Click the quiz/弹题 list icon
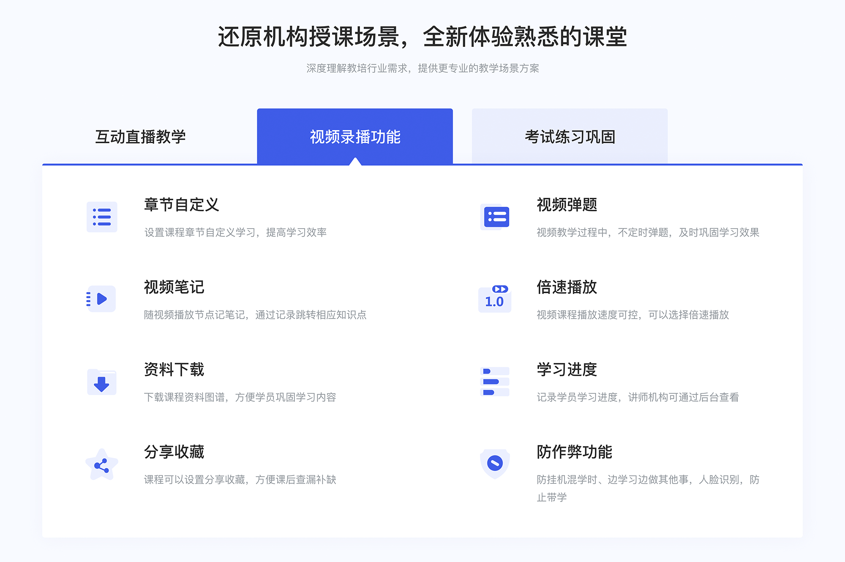 click(495, 218)
